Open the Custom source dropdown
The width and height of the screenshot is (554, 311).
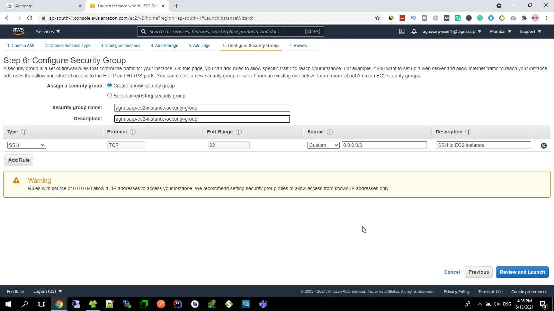point(323,145)
